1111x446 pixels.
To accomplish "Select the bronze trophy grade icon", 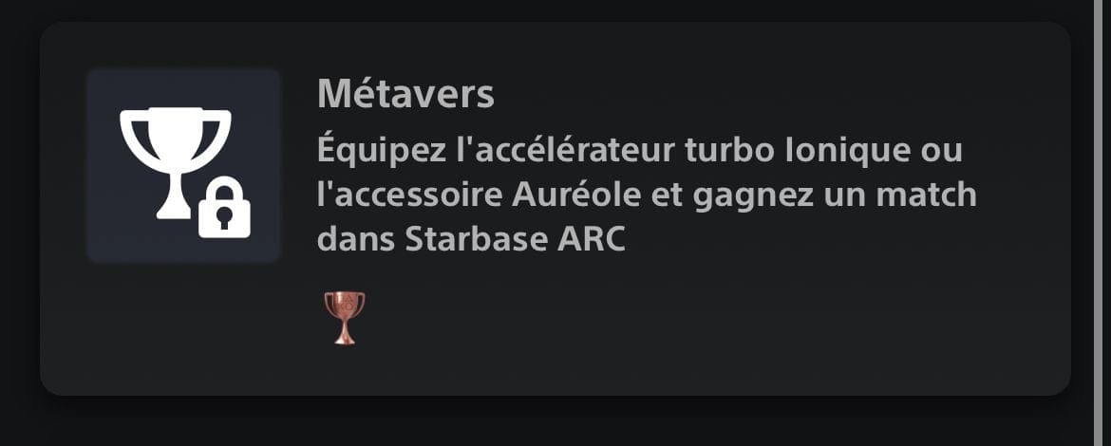I will click(345, 318).
